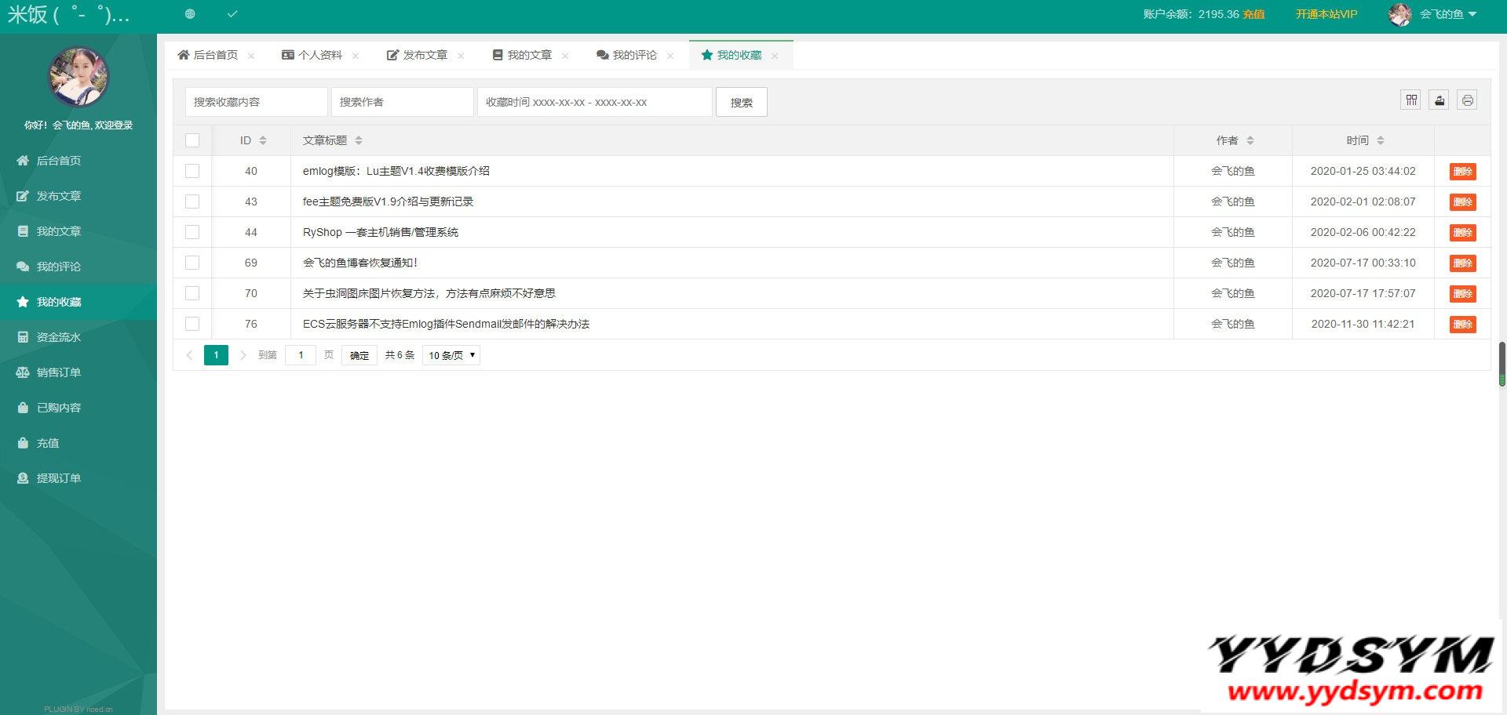Select the checkbox for article ID 76

click(x=192, y=324)
